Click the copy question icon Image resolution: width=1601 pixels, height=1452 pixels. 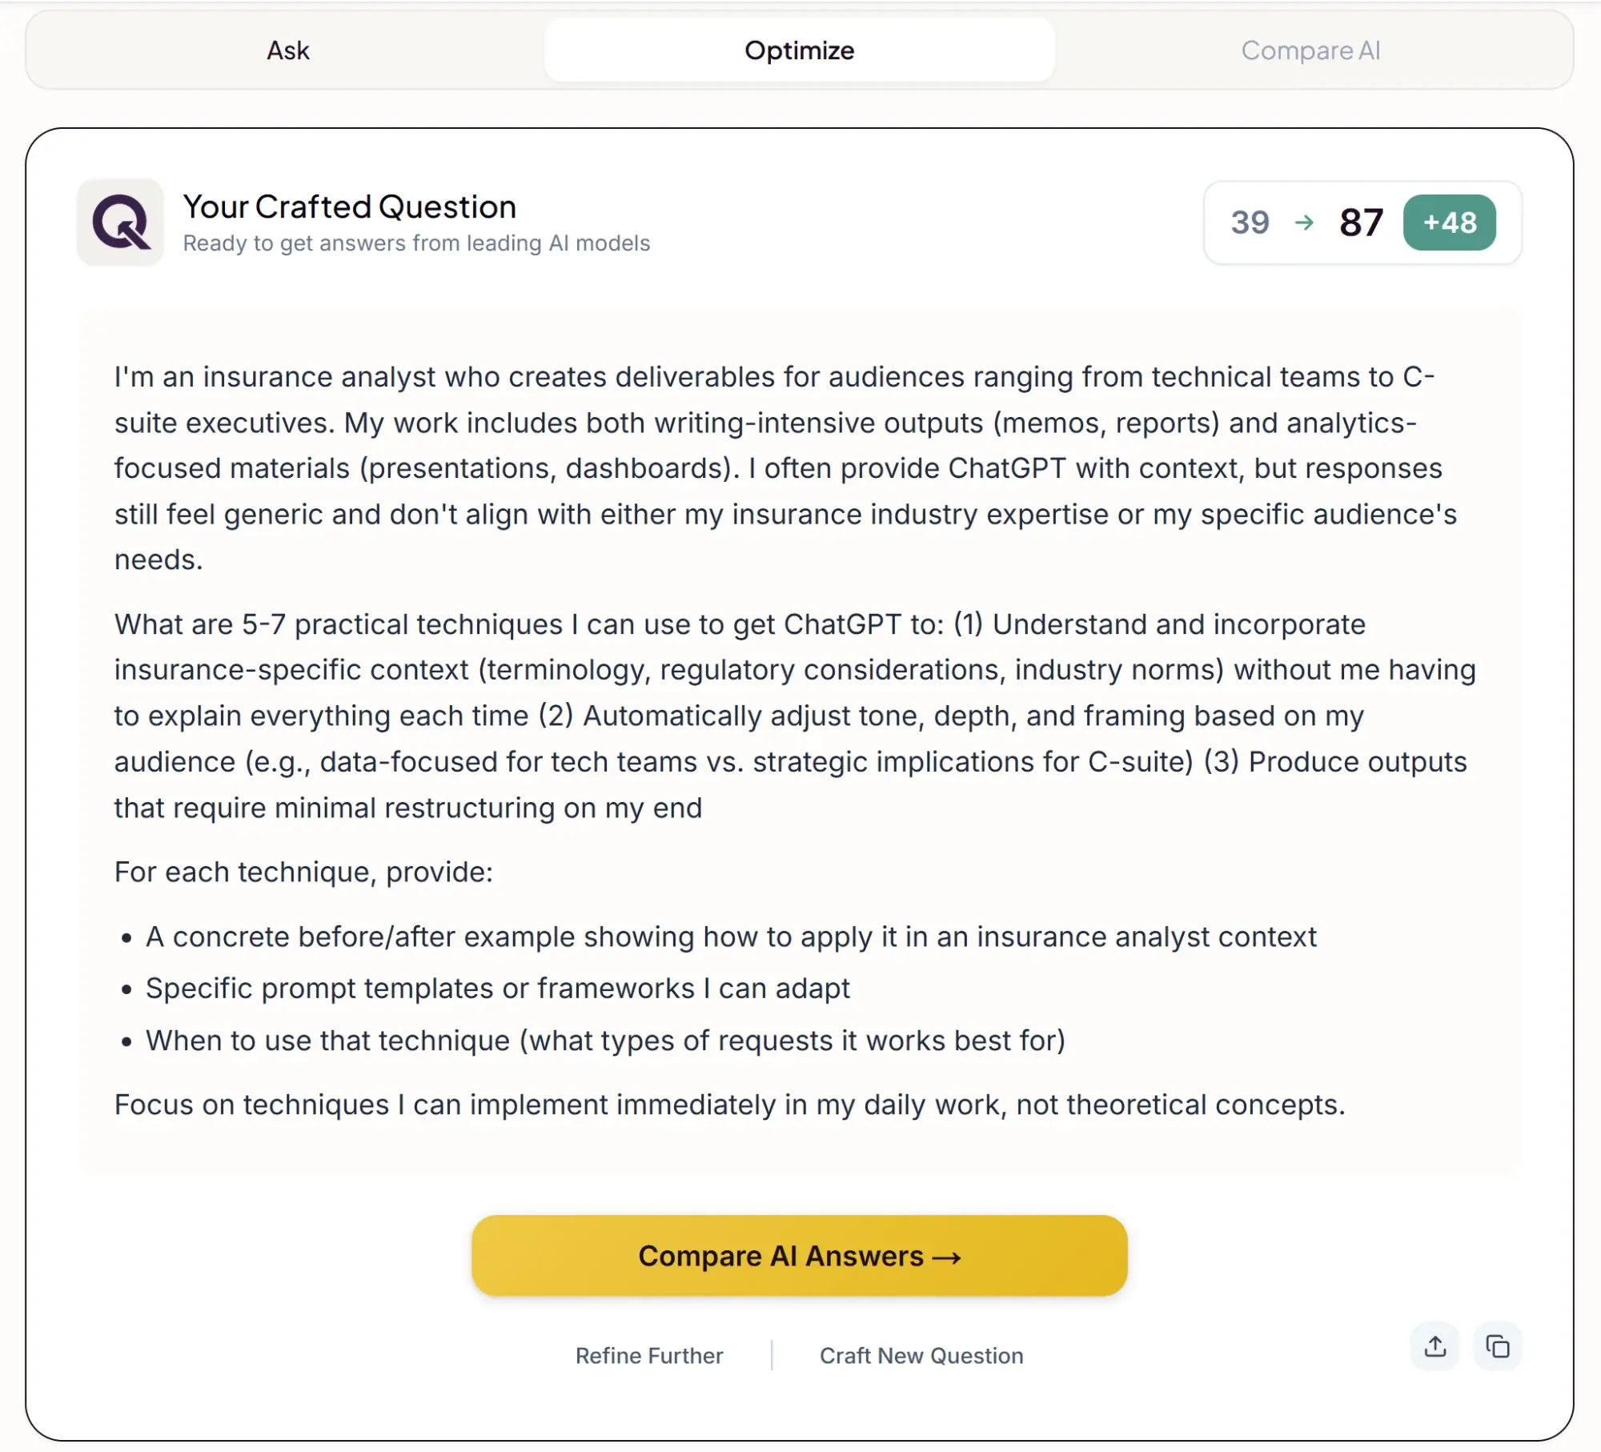[1496, 1347]
